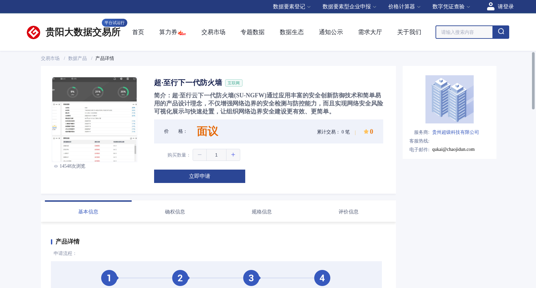Open the 通知公示 nav item
The image size is (536, 288).
click(x=331, y=32)
